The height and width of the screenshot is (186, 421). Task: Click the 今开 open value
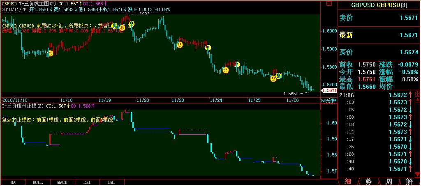click(366, 72)
